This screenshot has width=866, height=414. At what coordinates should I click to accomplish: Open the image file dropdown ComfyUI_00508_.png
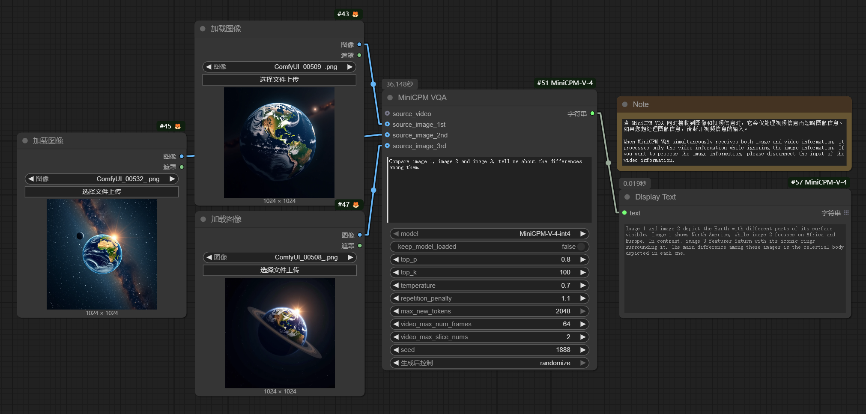pyautogui.click(x=280, y=257)
